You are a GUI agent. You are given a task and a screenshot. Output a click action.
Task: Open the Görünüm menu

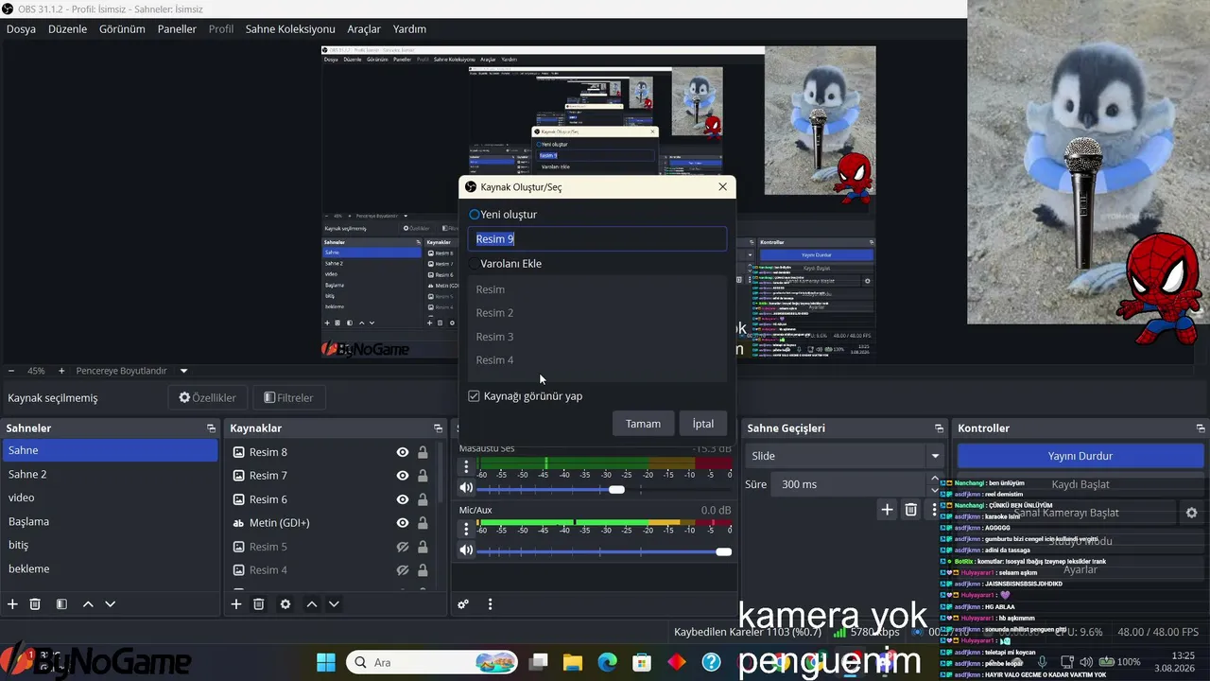tap(122, 29)
